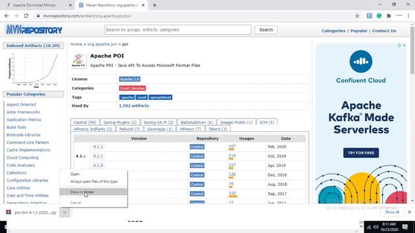Select the Central (54) repository tab

coord(85,122)
